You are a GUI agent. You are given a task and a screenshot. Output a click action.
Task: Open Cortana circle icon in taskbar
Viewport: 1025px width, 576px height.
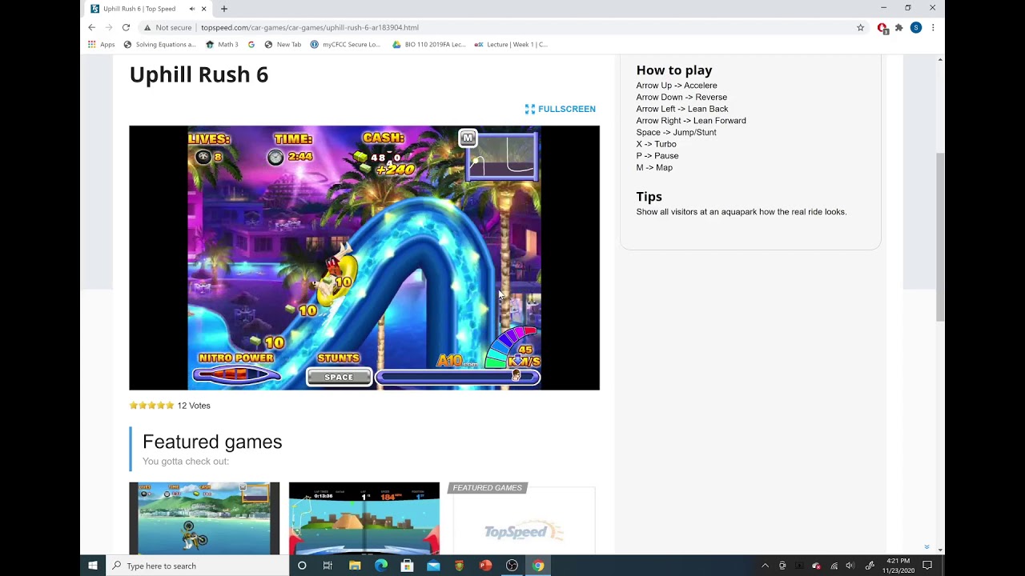point(302,566)
